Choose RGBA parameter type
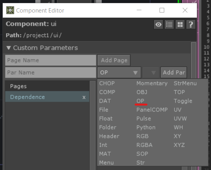The image size is (211, 170). coord(144,145)
